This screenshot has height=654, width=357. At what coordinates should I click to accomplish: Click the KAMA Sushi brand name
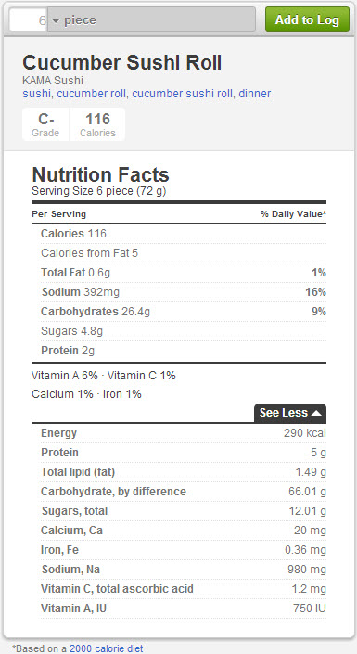[x=53, y=80]
